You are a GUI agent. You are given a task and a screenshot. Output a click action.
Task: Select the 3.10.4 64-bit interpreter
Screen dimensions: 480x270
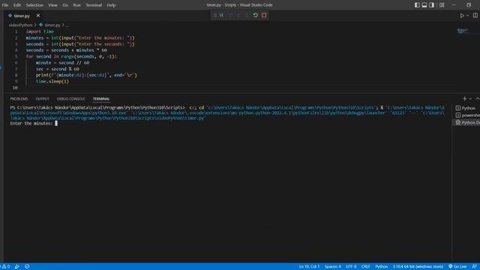418,267
